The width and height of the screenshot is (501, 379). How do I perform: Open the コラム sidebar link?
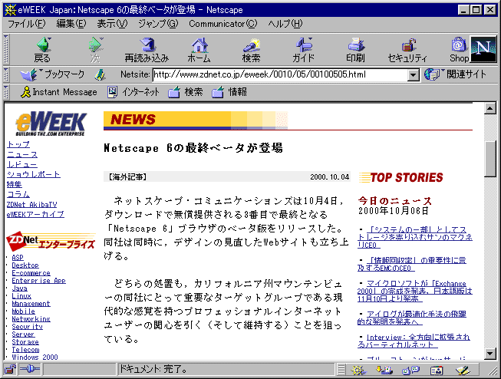click(x=18, y=194)
